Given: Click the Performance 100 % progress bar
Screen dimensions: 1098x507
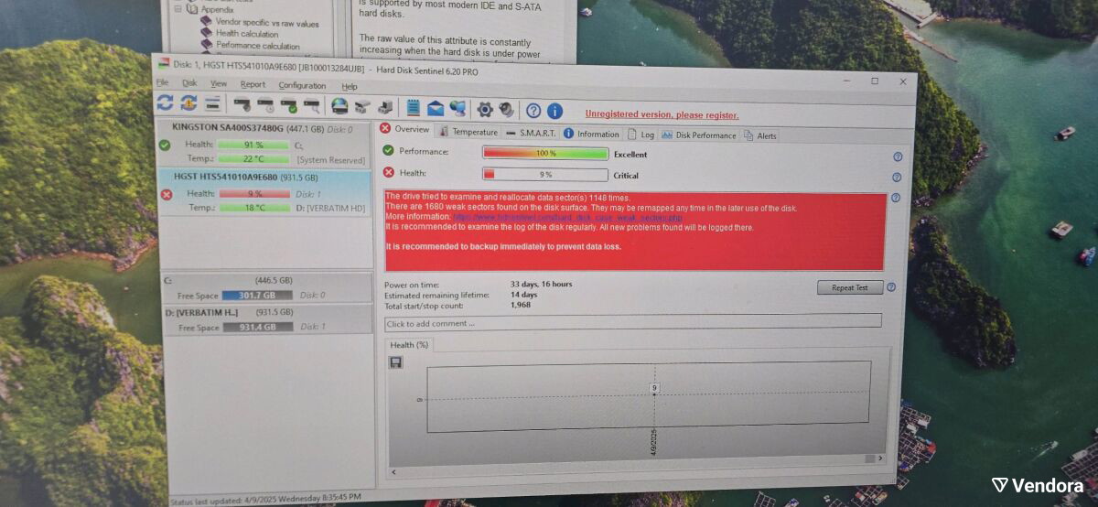Looking at the screenshot, I should pyautogui.click(x=545, y=154).
